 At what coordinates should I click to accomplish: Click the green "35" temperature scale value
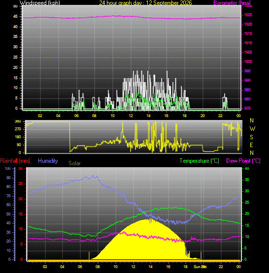[247, 180]
